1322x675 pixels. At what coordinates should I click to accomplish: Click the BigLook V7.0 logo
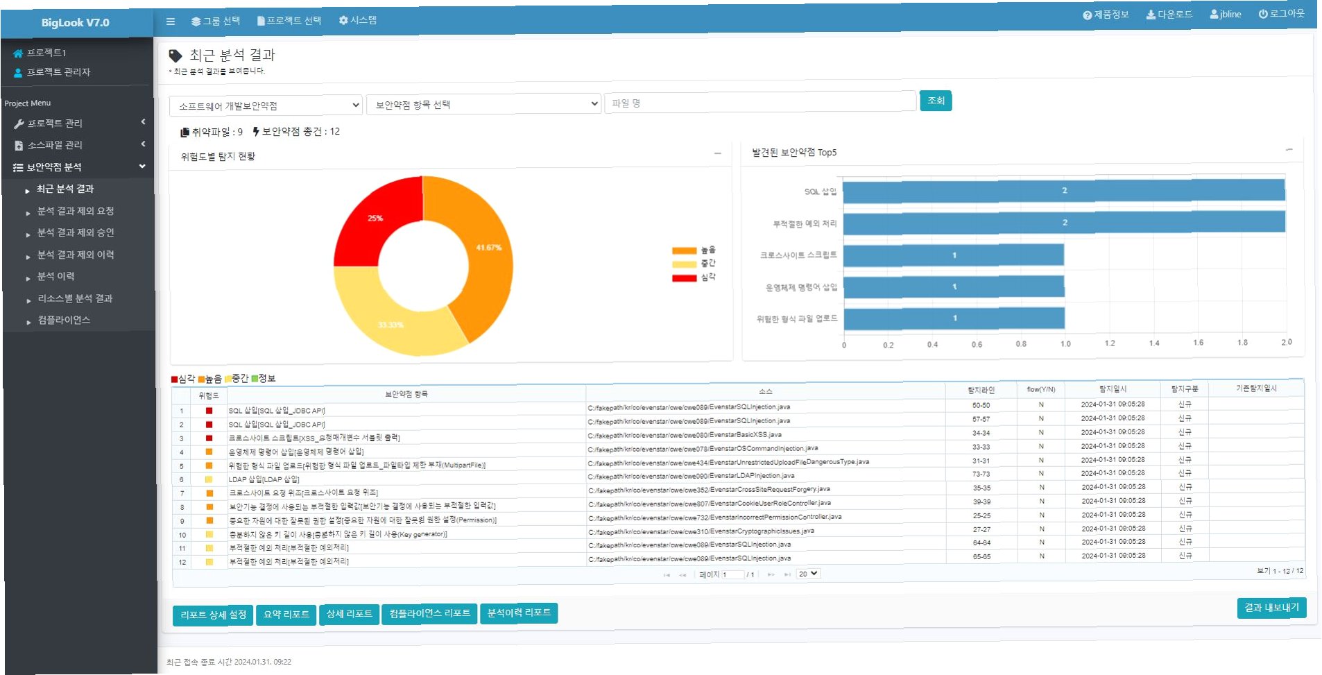click(75, 23)
